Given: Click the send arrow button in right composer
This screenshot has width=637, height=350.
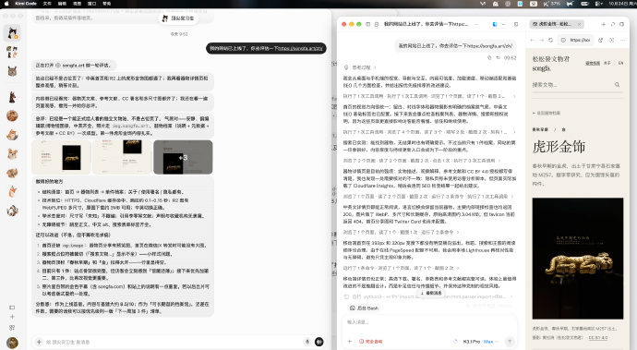Looking at the screenshot, I should coord(510,342).
